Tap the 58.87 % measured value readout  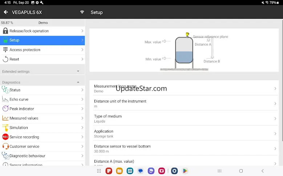7,23
